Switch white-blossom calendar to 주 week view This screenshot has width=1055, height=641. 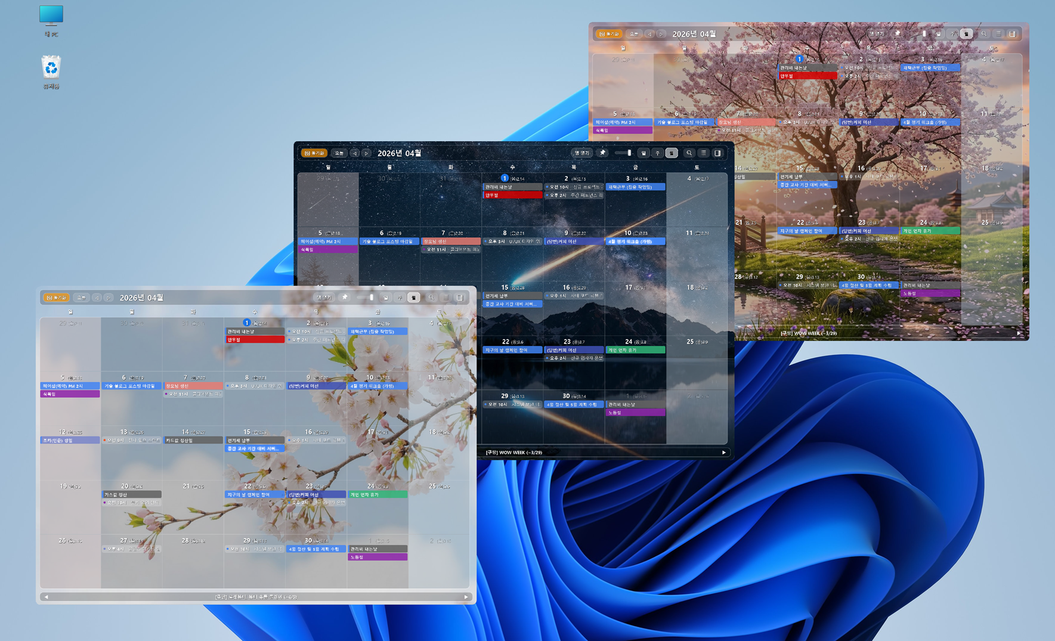click(x=400, y=298)
